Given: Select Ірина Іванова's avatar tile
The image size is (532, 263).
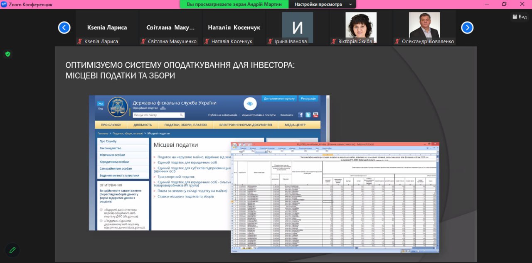Looking at the screenshot, I should pos(297,27).
